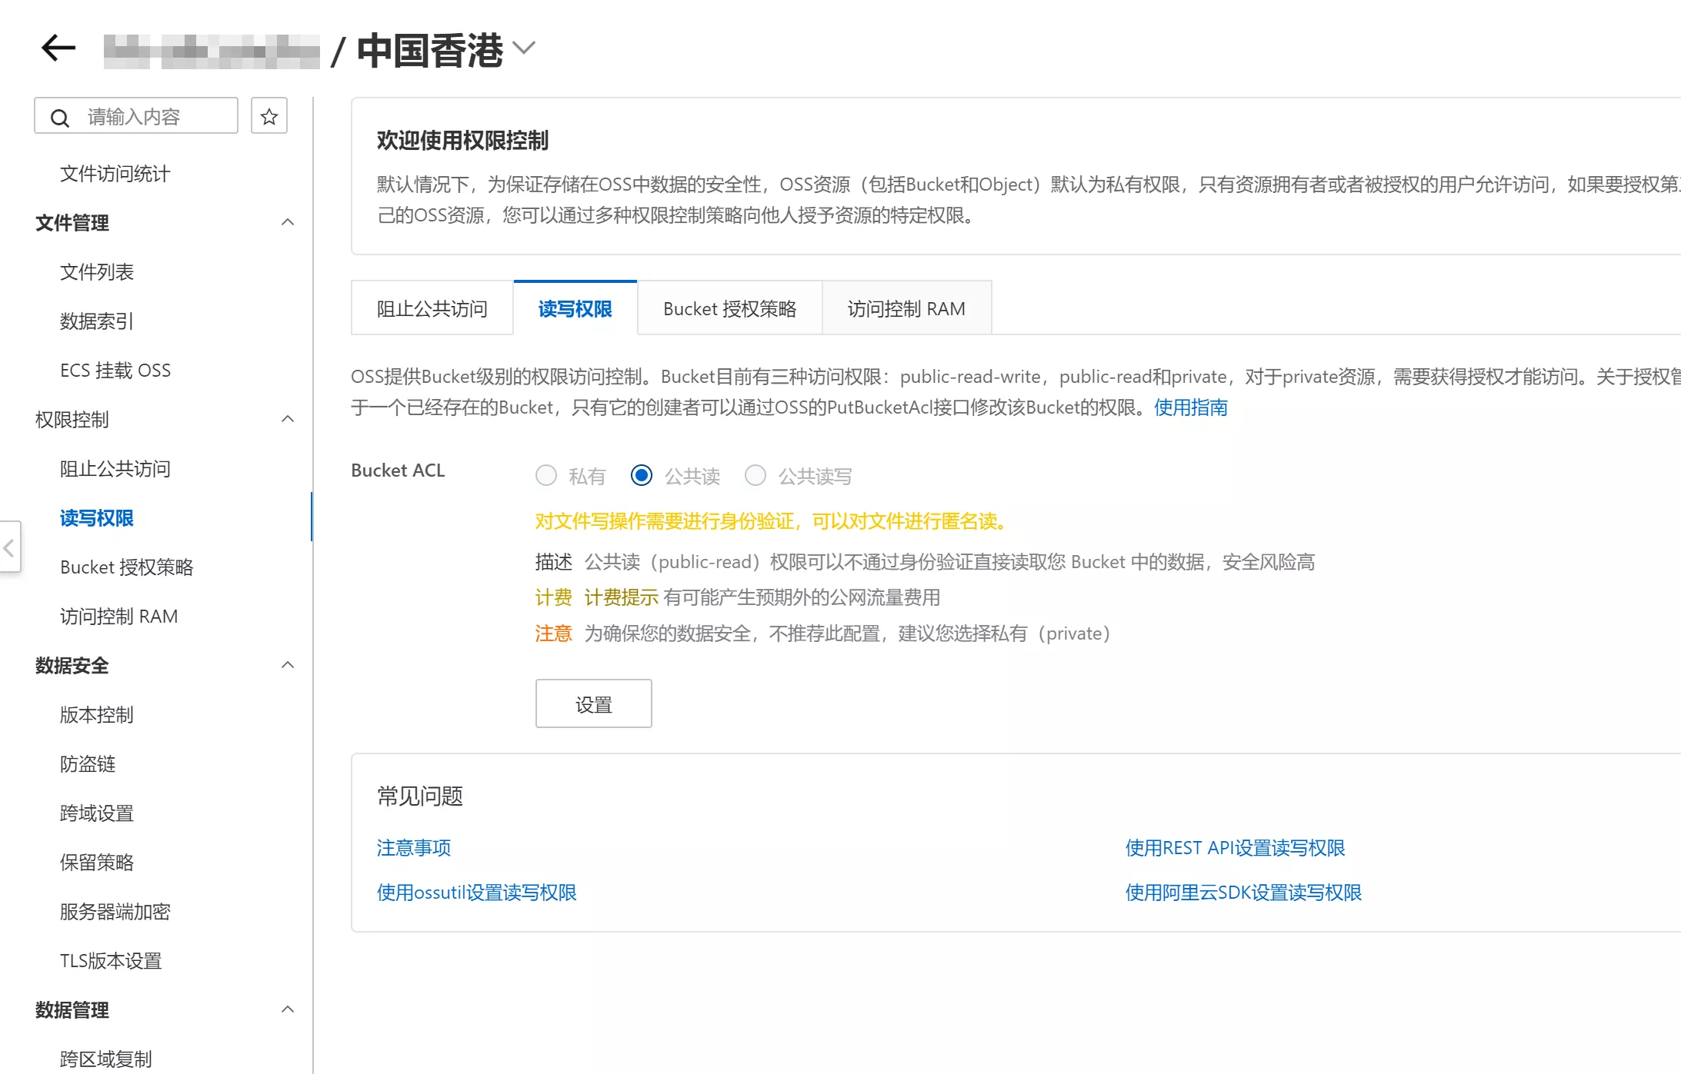Click the back arrow to return
Viewport: 1681px width, 1074px height.
(57, 48)
